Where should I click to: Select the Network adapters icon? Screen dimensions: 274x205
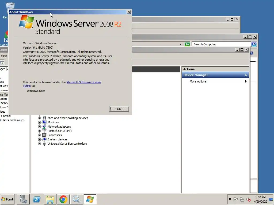pyautogui.click(x=44, y=126)
